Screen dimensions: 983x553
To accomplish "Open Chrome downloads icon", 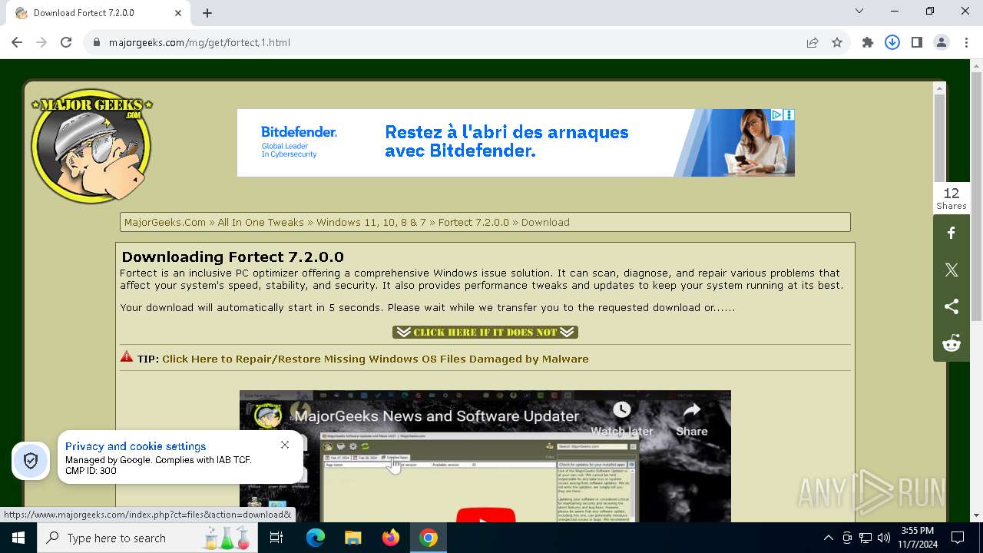I will [x=892, y=42].
